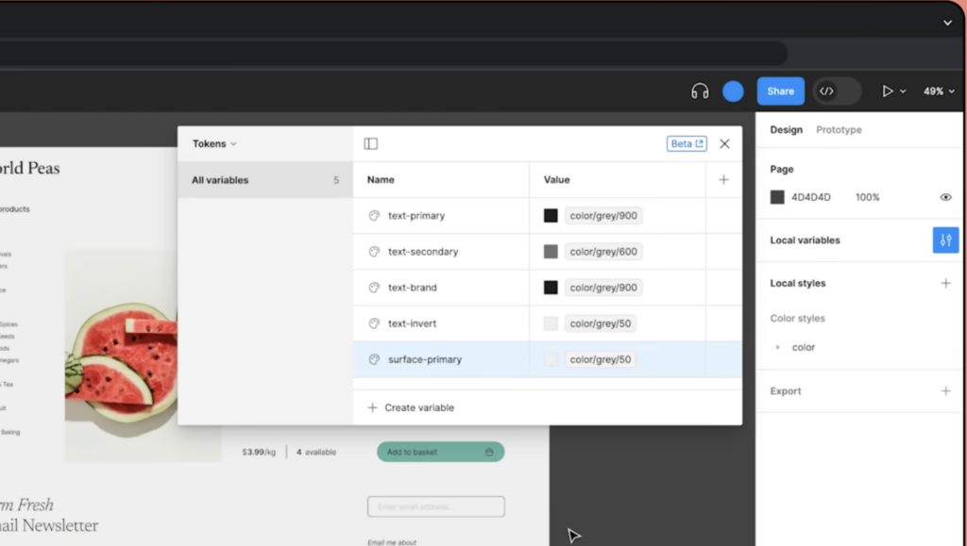The image size is (967, 546).
Task: Click the blue Share button
Action: point(780,91)
